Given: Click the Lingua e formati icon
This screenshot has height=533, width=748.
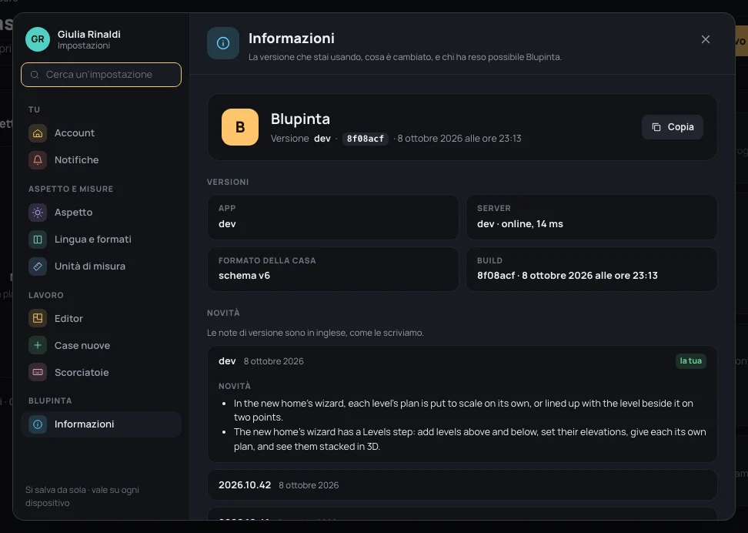Looking at the screenshot, I should (x=38, y=240).
